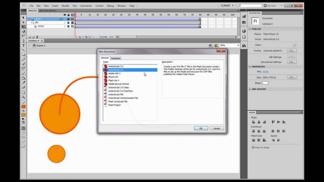The image size is (324, 182).
Task: Select the Pen tool
Action: [x=23, y=41]
